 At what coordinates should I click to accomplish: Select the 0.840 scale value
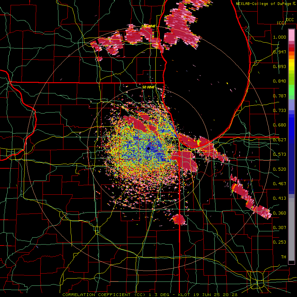(x=280, y=81)
